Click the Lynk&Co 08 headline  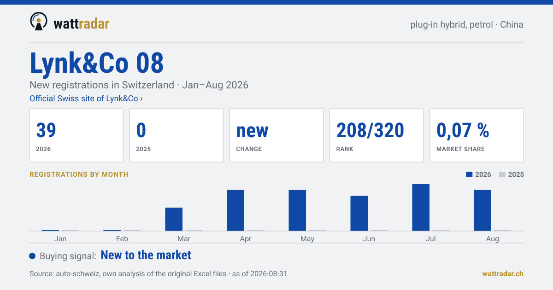click(x=97, y=63)
